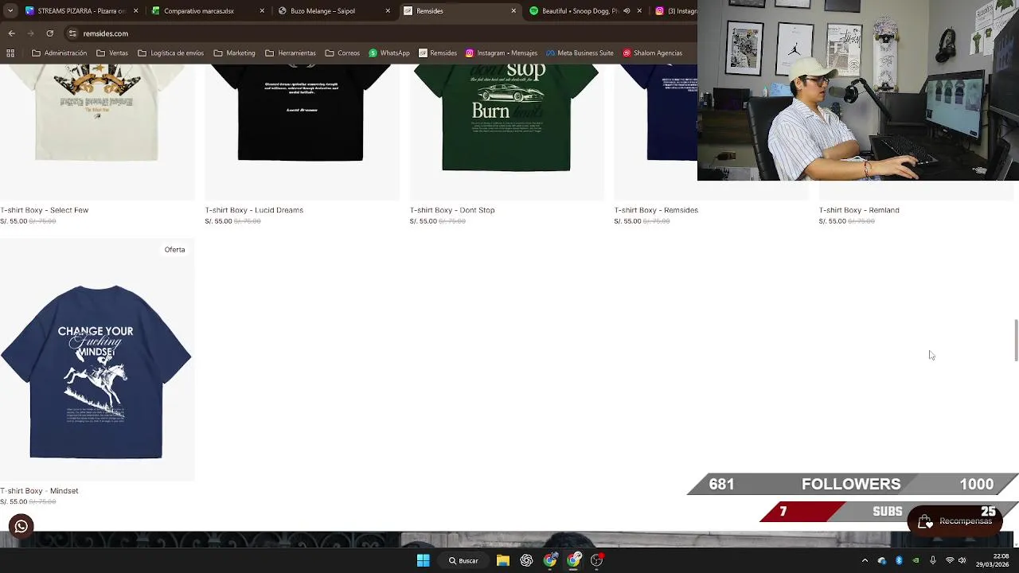Viewport: 1019px width, 573px height.
Task: Reload the remsides.com page
Action: (x=49, y=33)
